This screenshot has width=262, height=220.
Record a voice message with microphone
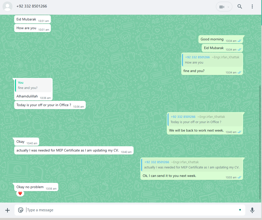tap(252, 210)
